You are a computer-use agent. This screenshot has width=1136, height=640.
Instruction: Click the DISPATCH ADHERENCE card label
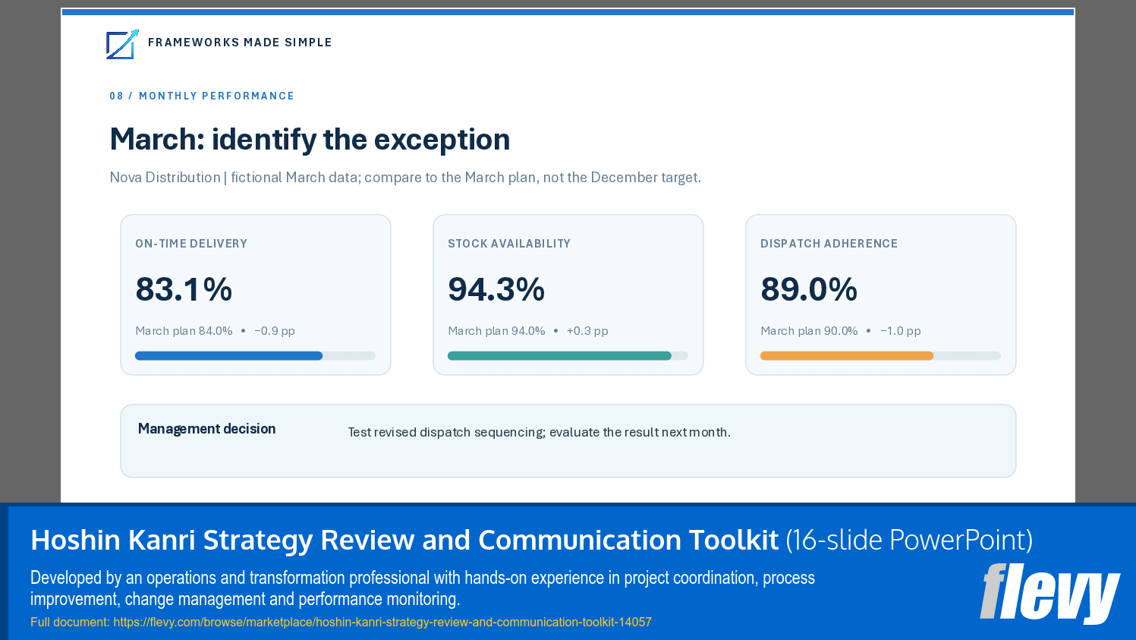tap(829, 244)
